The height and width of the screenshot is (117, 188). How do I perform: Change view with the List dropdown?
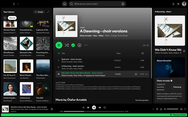(145, 45)
